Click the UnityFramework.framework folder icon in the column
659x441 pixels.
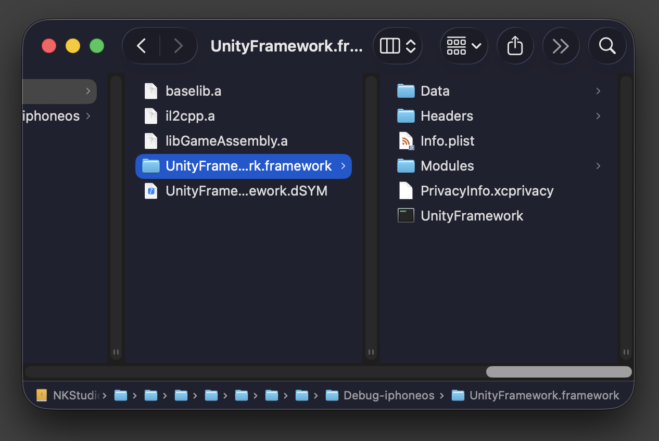[151, 166]
